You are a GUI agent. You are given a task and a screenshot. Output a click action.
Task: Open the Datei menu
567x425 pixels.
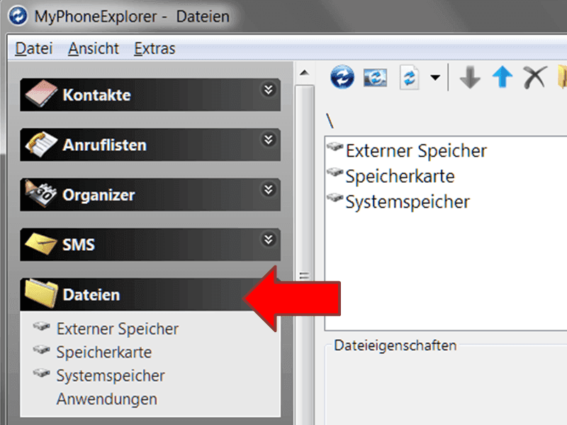coord(34,48)
